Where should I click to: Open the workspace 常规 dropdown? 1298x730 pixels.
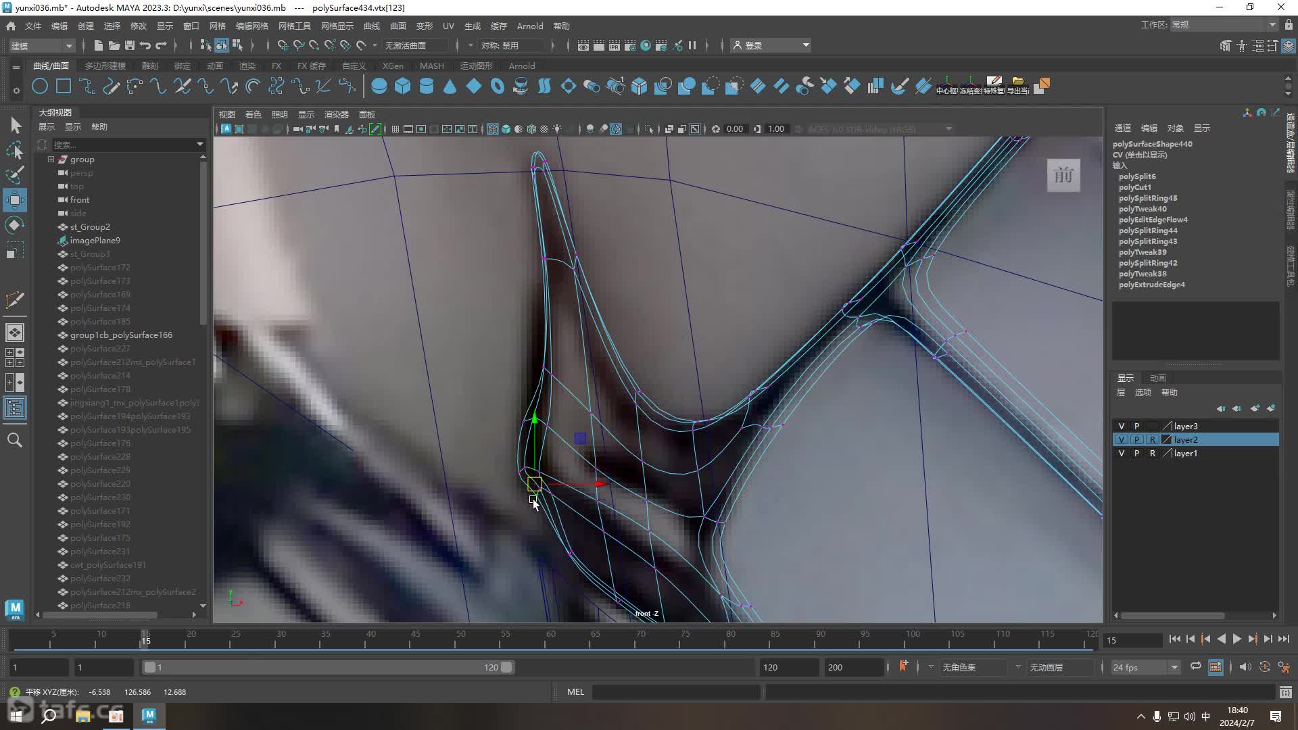click(1224, 25)
